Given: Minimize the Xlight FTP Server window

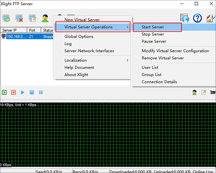Looking at the screenshot, I should pyautogui.click(x=182, y=4).
